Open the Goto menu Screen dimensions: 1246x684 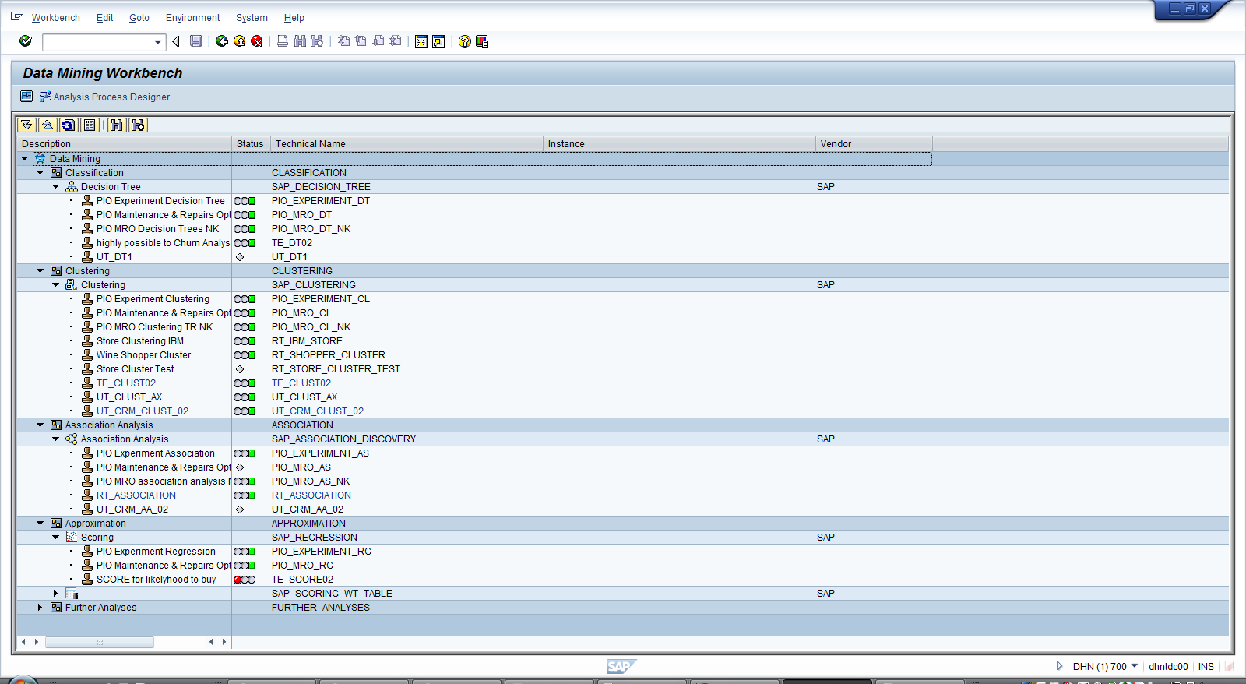139,18
